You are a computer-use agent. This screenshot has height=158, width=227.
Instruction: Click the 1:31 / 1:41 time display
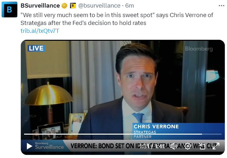point(152,146)
